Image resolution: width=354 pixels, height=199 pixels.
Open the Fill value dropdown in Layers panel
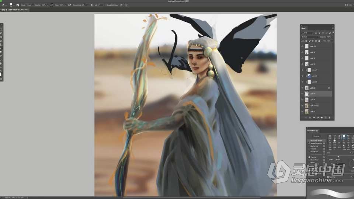coord(330,41)
